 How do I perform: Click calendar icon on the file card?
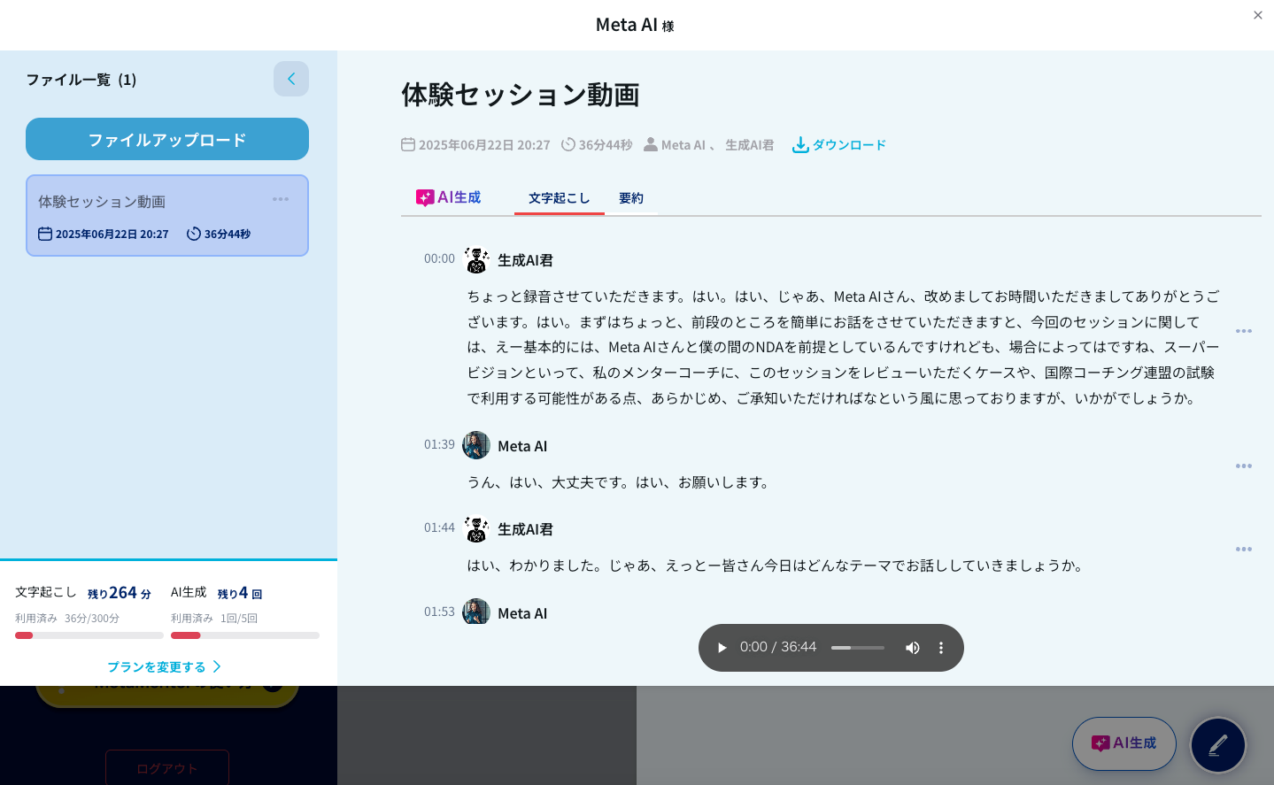coord(45,234)
